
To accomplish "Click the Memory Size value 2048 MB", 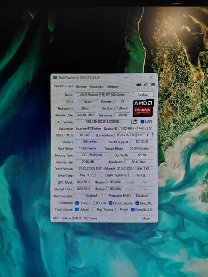I will [x=88, y=162].
